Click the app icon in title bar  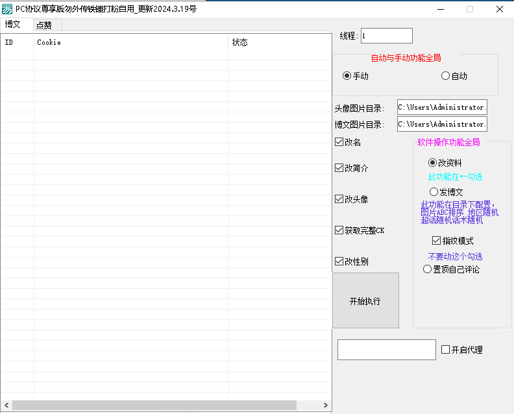pyautogui.click(x=7, y=9)
